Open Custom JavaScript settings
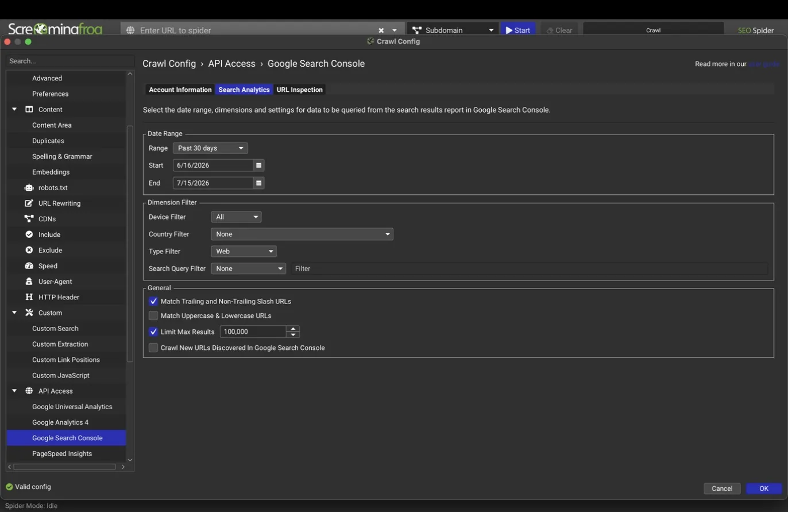Screen dimensions: 788x512 point(61,375)
